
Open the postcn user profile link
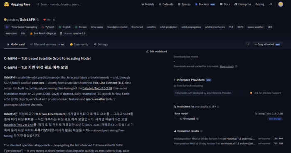pyautogui.click(x=12, y=20)
